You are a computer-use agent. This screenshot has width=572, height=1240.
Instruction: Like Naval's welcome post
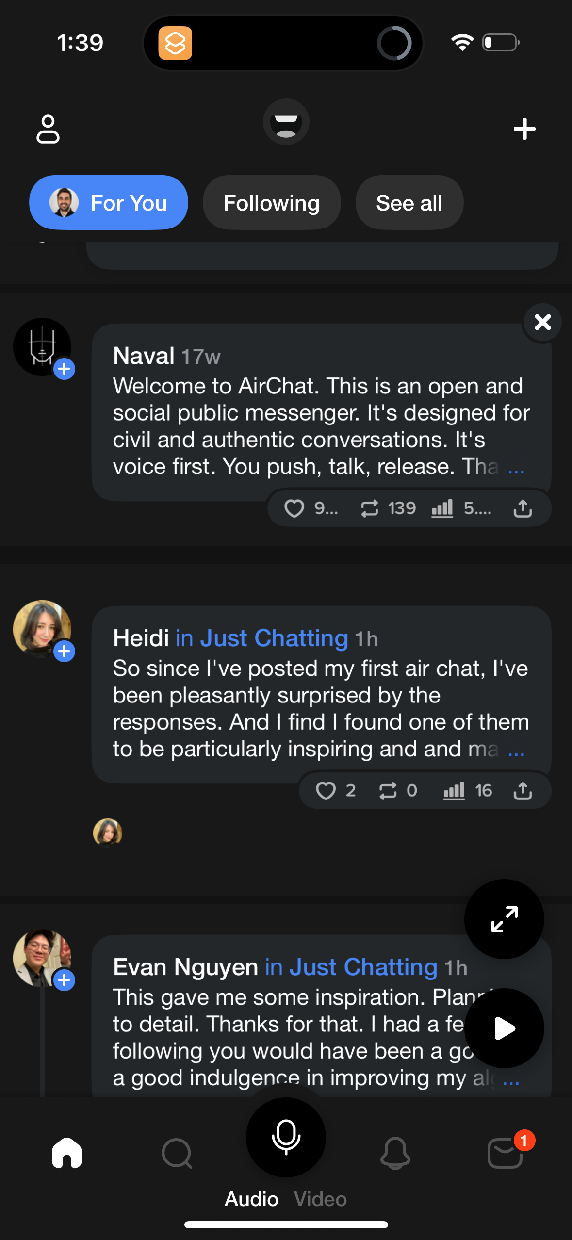pos(294,509)
